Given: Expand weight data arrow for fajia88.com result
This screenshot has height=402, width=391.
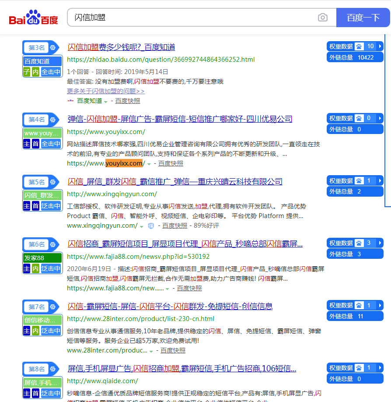Looking at the screenshot, I should (380, 243).
